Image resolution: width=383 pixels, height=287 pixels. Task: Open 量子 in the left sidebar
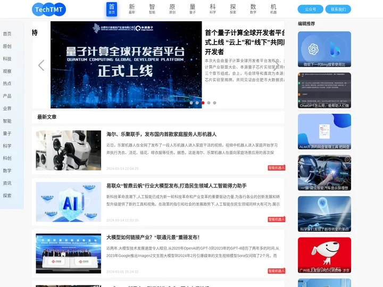[7, 133]
